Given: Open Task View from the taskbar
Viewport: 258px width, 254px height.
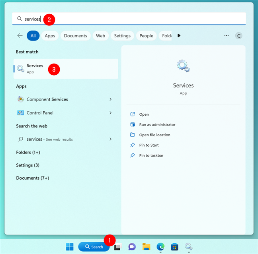Looking at the screenshot, I should coord(118,247).
